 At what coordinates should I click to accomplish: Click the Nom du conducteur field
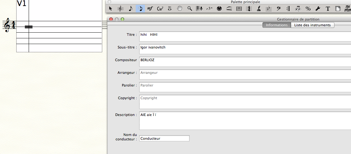point(164,138)
